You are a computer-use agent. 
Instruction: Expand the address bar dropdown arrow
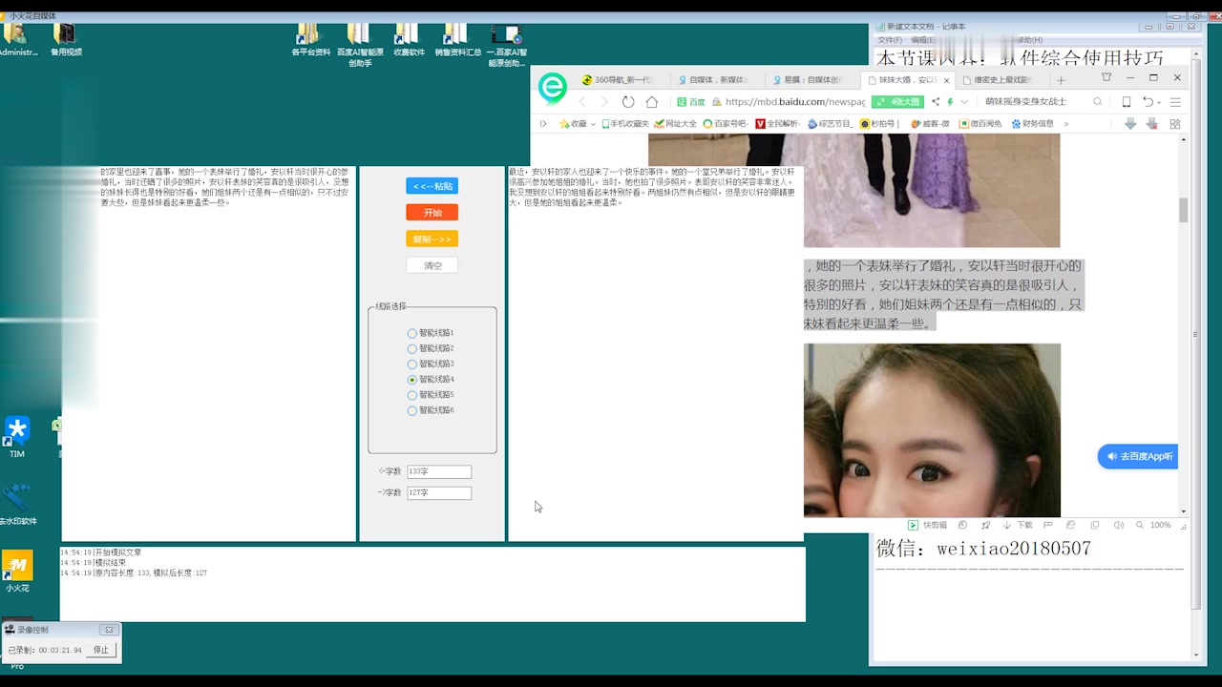[x=964, y=101]
